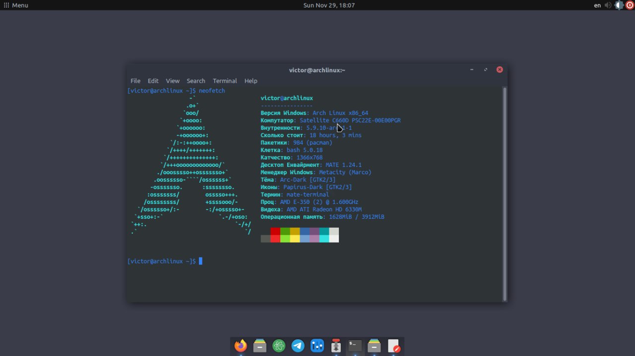The image size is (635, 356).
Task: Click the volume speaker icon in top panel
Action: (608, 5)
